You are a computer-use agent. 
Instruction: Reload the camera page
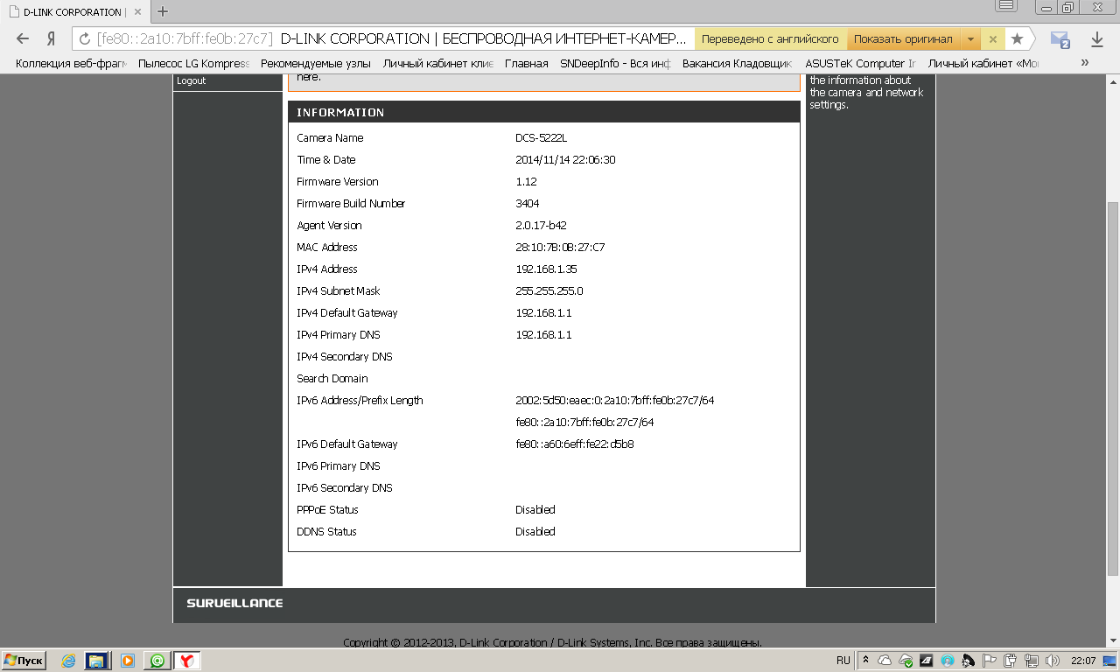(x=84, y=39)
